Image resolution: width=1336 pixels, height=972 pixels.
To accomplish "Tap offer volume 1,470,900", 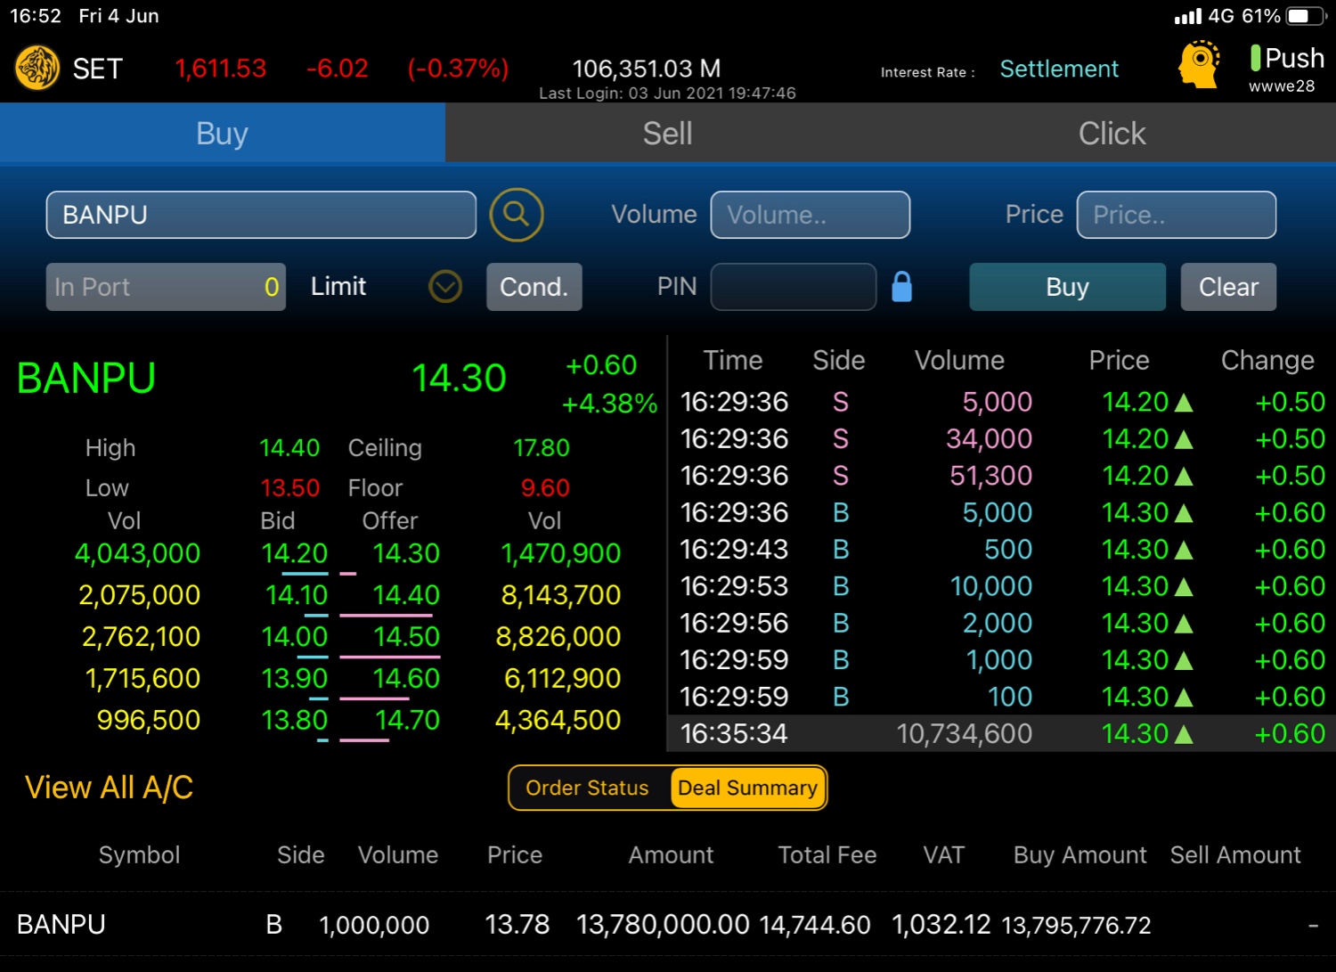I will point(561,553).
